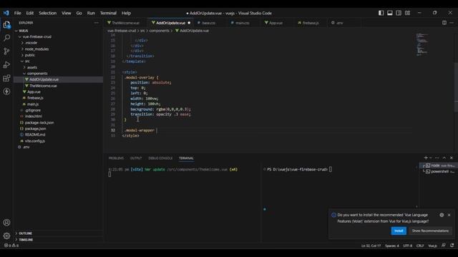Open terminal panel more actions ellipsis
The width and height of the screenshot is (458, 257).
point(437,158)
